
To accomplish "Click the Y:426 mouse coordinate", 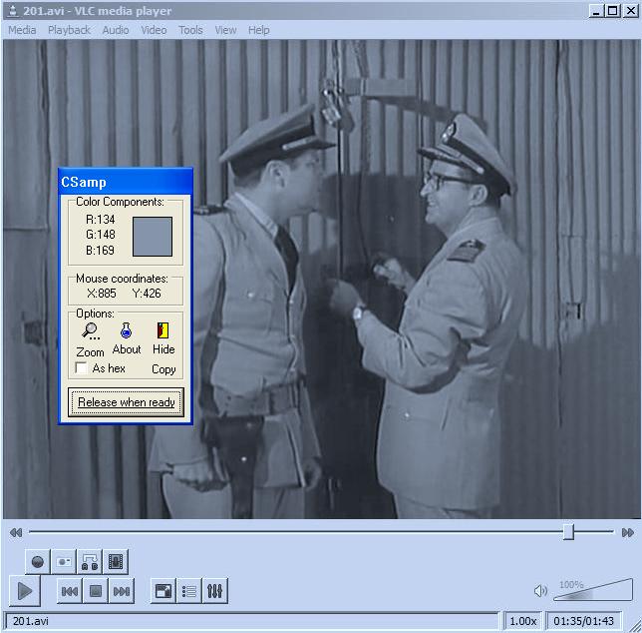I will click(x=147, y=294).
